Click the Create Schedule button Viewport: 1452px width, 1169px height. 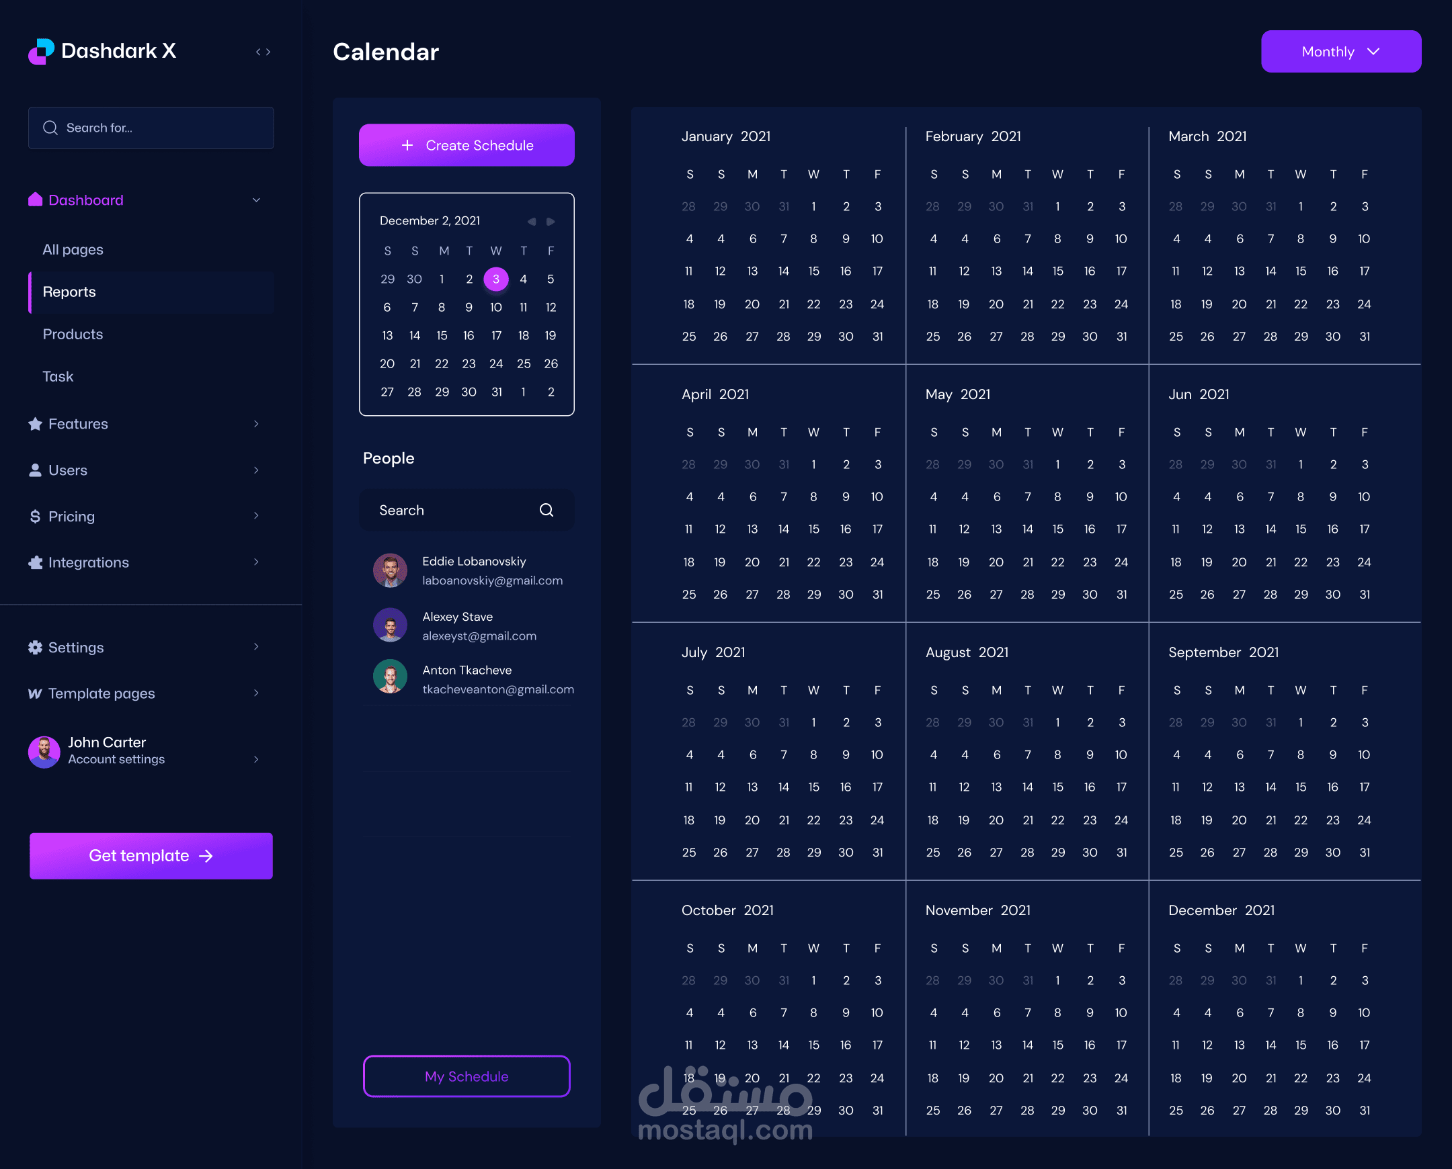(x=467, y=145)
